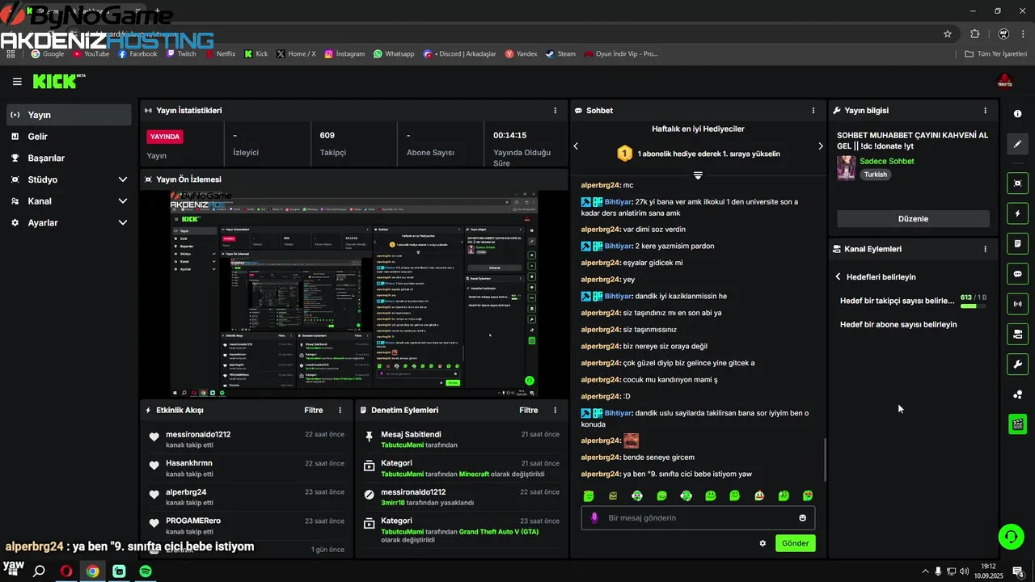1035x582 pixels.
Task: Open Yayın bilgisi panel three-dot menu
Action: (x=985, y=110)
